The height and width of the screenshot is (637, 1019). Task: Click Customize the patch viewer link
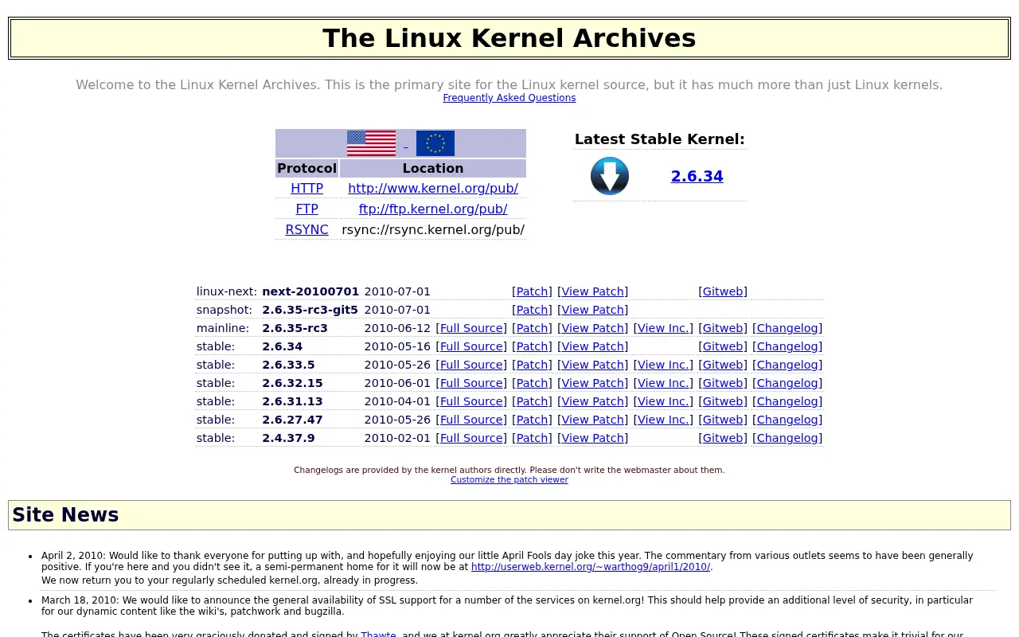tap(509, 480)
